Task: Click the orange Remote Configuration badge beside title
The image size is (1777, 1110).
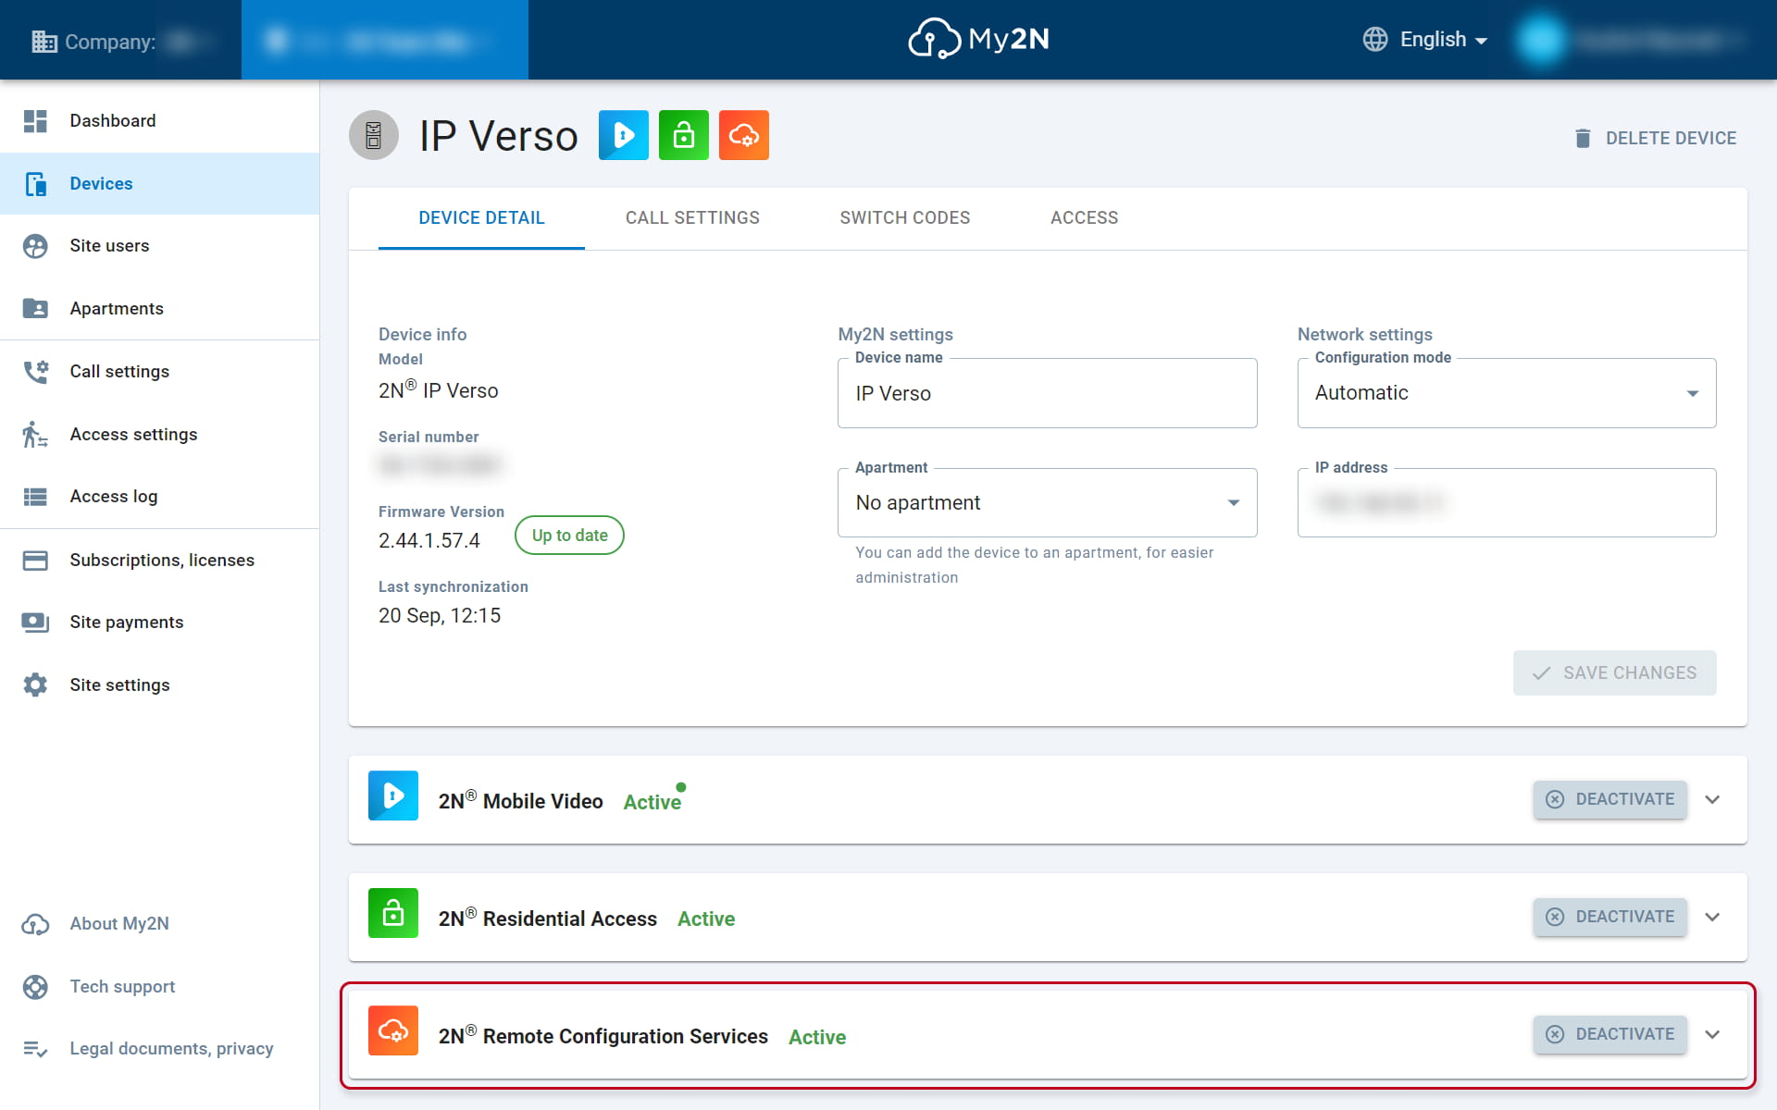Action: coord(744,135)
